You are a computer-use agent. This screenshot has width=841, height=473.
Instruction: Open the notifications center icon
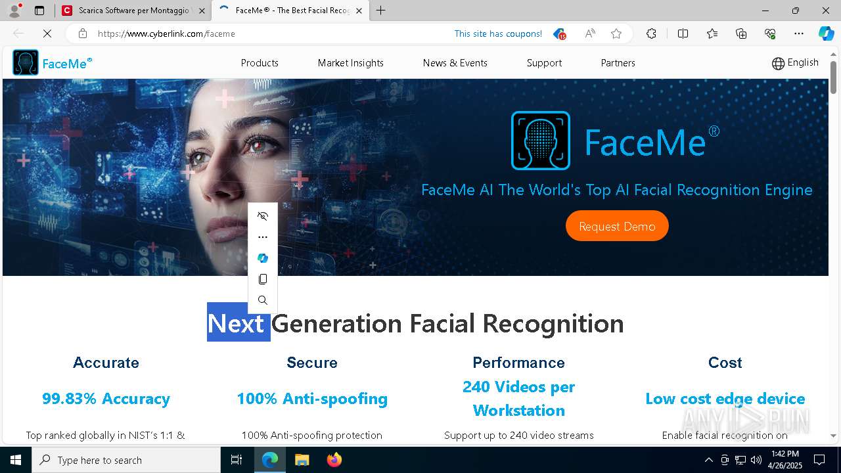tap(819, 460)
